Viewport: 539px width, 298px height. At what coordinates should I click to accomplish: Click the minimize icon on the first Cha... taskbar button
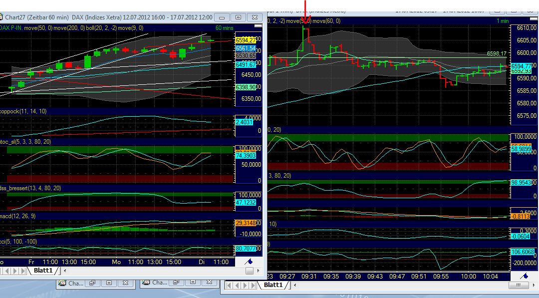tap(110, 283)
